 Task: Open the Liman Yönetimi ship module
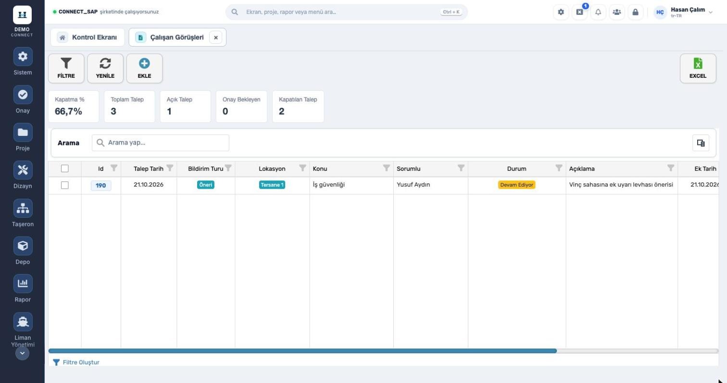coord(23,322)
